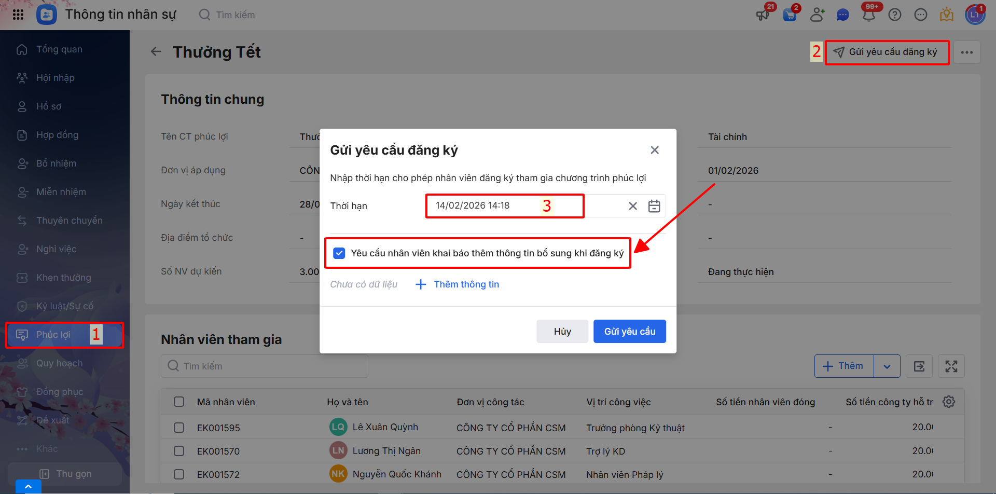Open table column settings gear
996x494 pixels.
tap(949, 402)
